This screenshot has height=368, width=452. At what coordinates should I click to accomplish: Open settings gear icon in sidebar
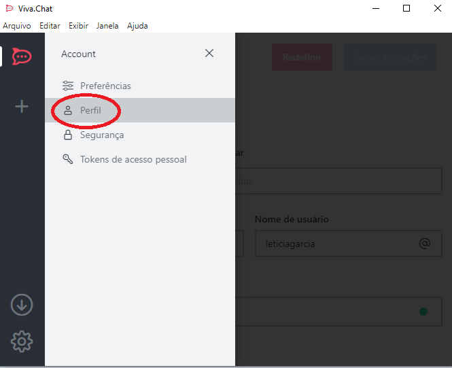click(22, 341)
